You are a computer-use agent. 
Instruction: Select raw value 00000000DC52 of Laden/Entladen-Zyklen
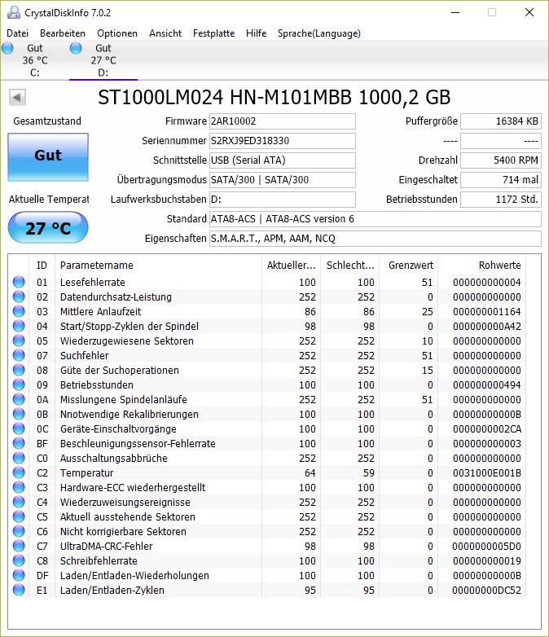(x=487, y=591)
